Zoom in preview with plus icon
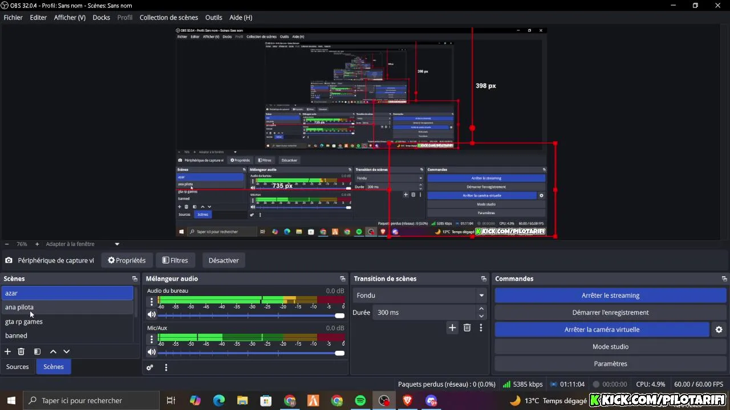This screenshot has height=410, width=730. (x=37, y=244)
